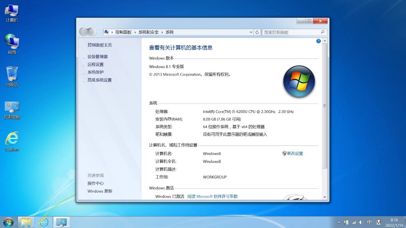This screenshot has height=228, width=406.
Task: Go to 系统和安全 breadcrumb
Action: click(x=149, y=32)
